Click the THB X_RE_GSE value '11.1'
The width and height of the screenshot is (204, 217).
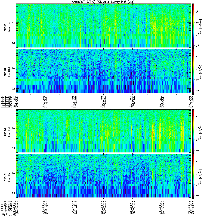191,97
